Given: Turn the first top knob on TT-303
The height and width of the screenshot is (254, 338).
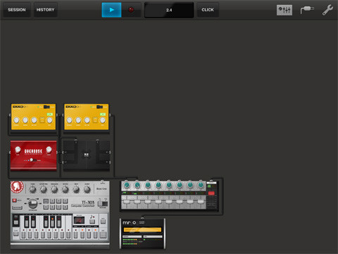Looking at the screenshot, I should tap(32, 189).
